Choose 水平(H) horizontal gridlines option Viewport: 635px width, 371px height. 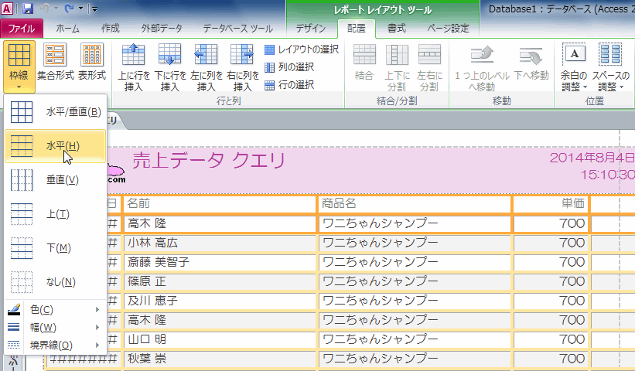[x=56, y=146]
